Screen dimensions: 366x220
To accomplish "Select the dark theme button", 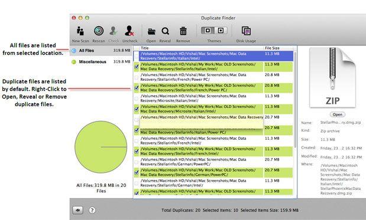I will (208, 30).
